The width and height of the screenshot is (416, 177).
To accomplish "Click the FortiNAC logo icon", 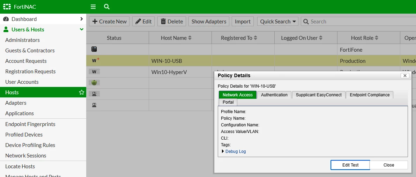I will coord(7,7).
